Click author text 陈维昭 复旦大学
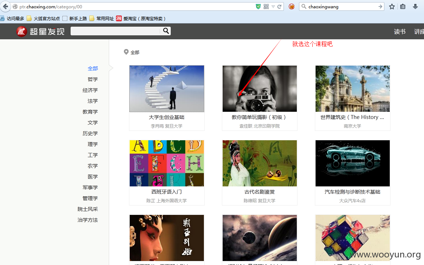 pyautogui.click(x=260, y=201)
